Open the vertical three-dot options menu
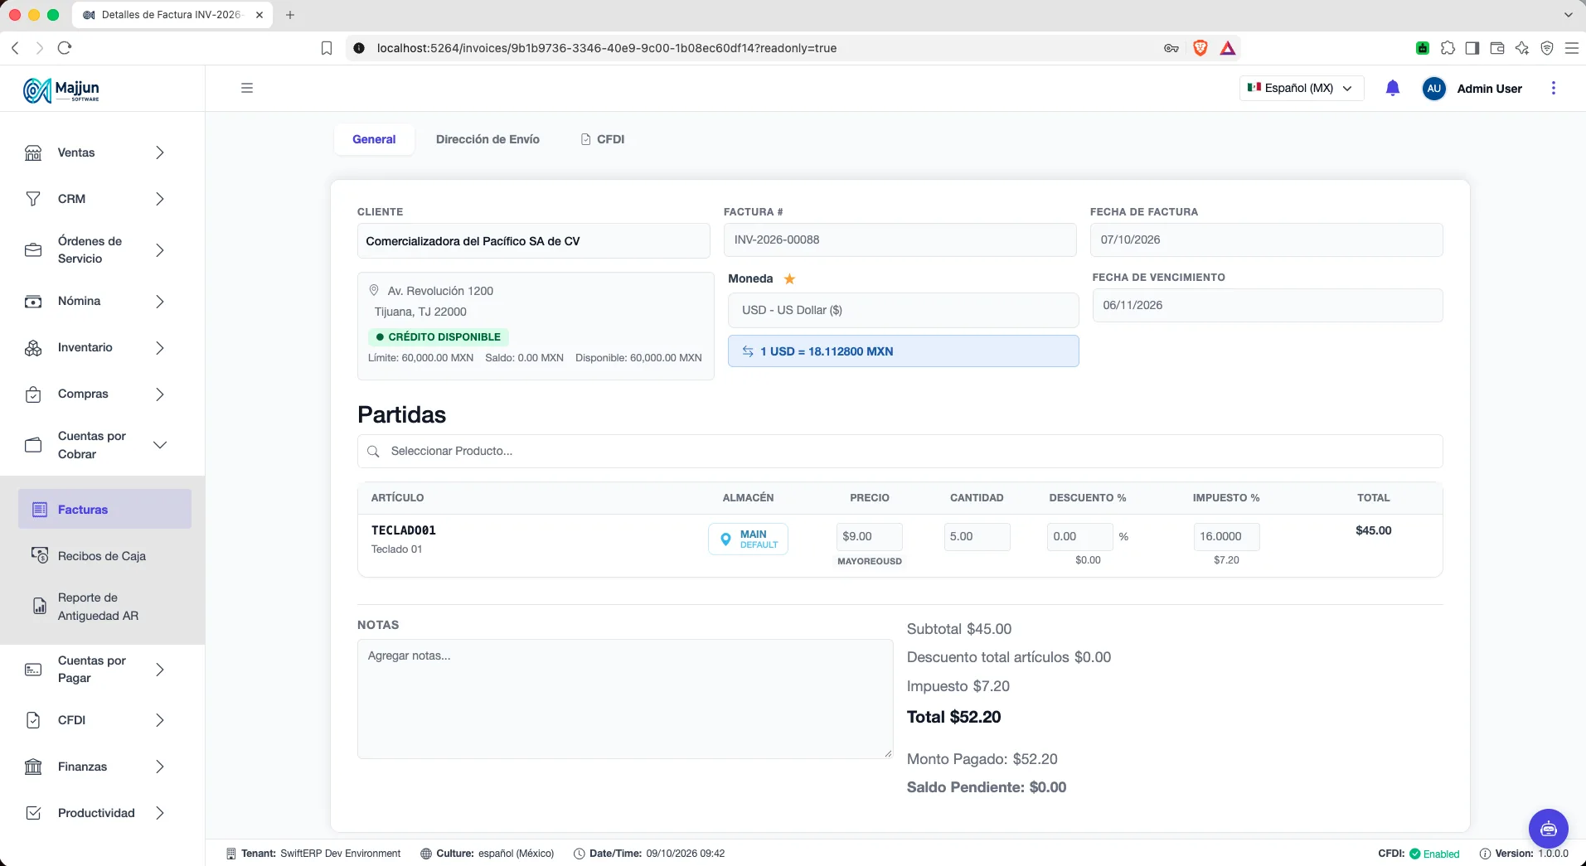Screen dimensions: 1586x866 pyautogui.click(x=1554, y=88)
